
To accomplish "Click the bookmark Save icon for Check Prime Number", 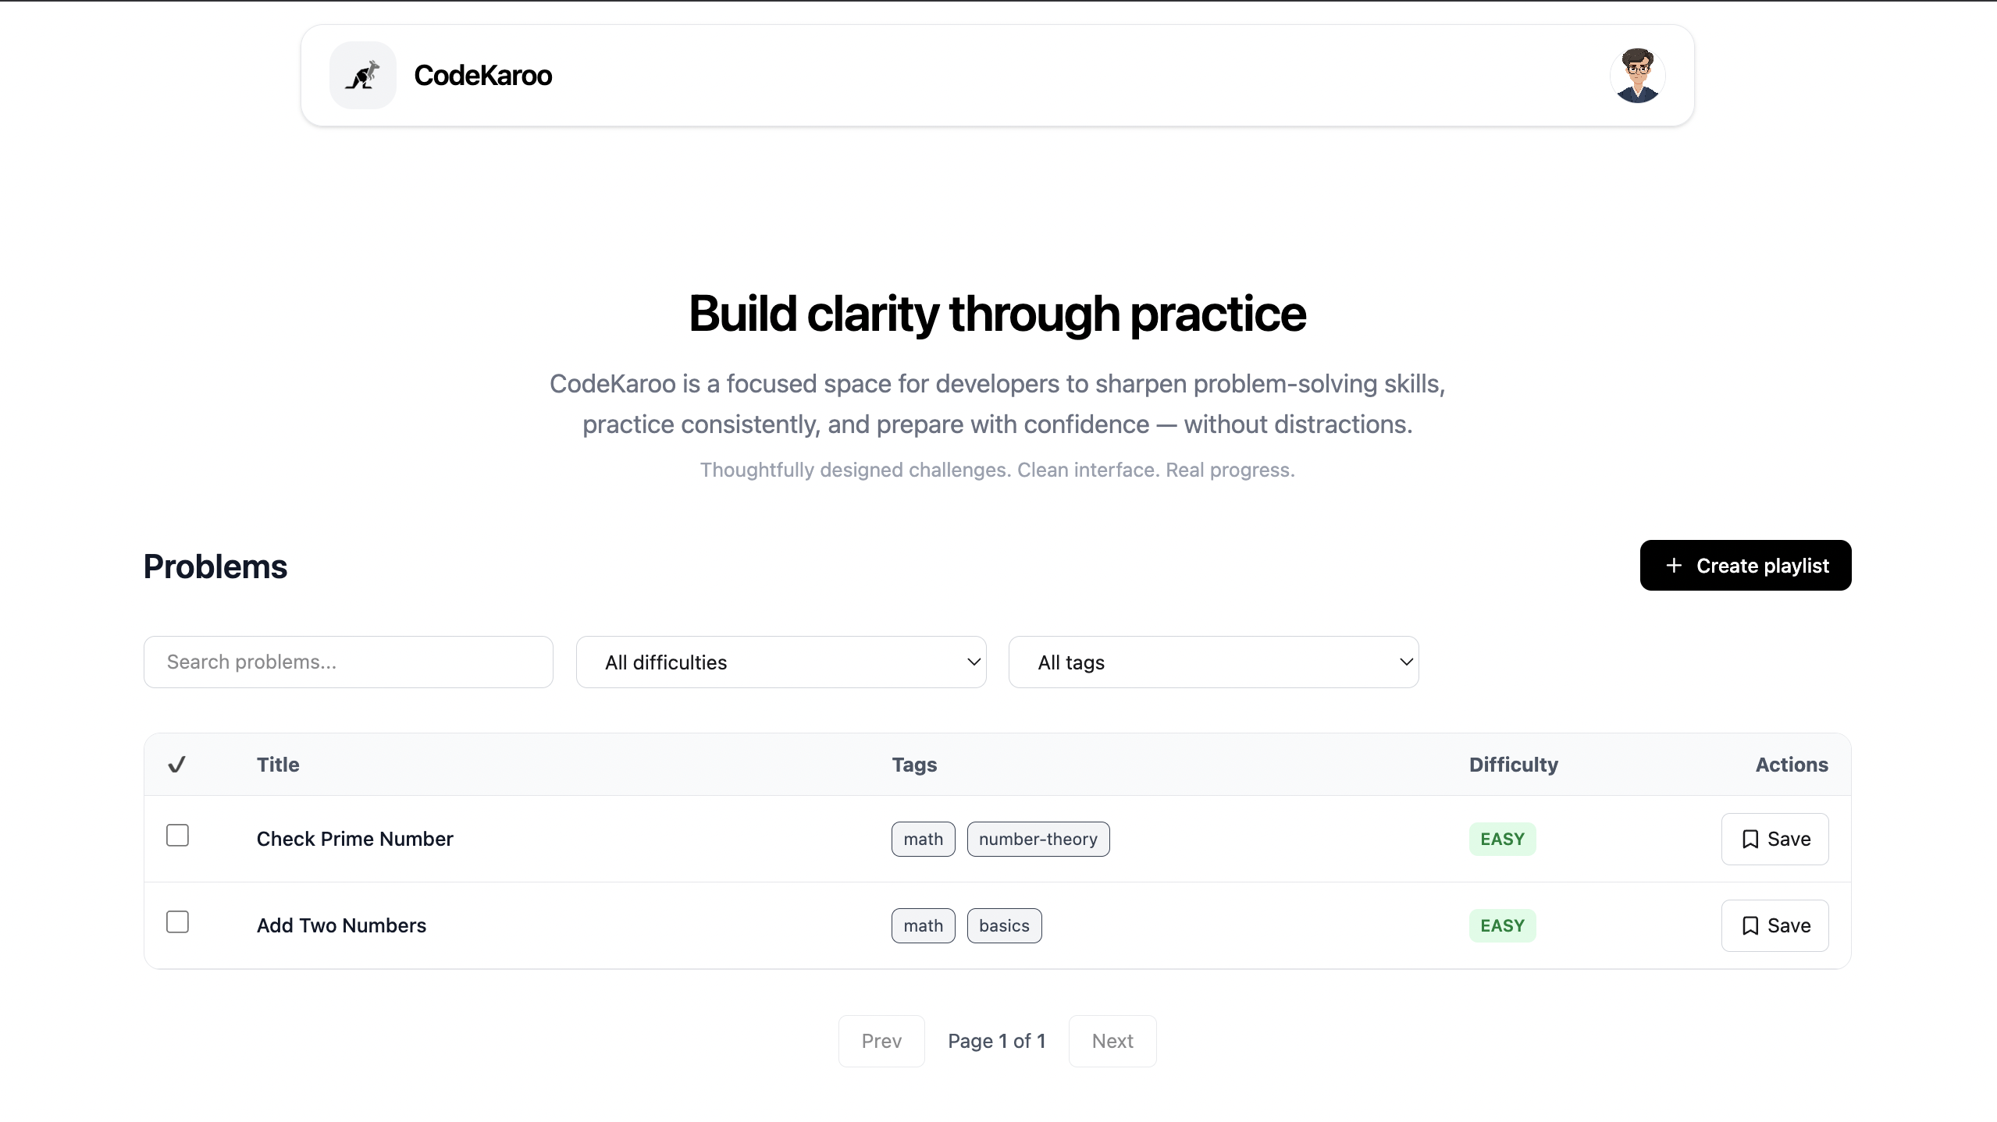I will (1750, 839).
